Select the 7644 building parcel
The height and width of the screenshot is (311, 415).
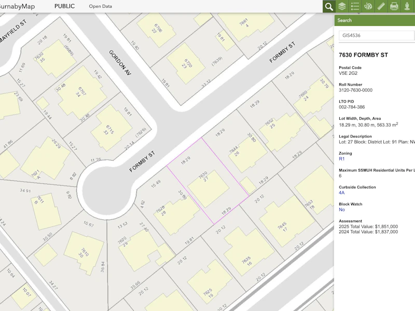[247, 154]
